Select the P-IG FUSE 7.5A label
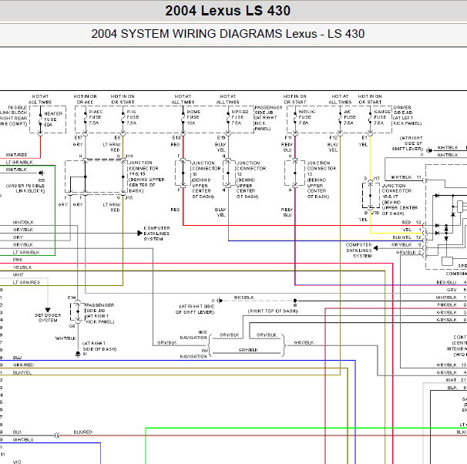The height and width of the screenshot is (464, 467). pyautogui.click(x=133, y=117)
